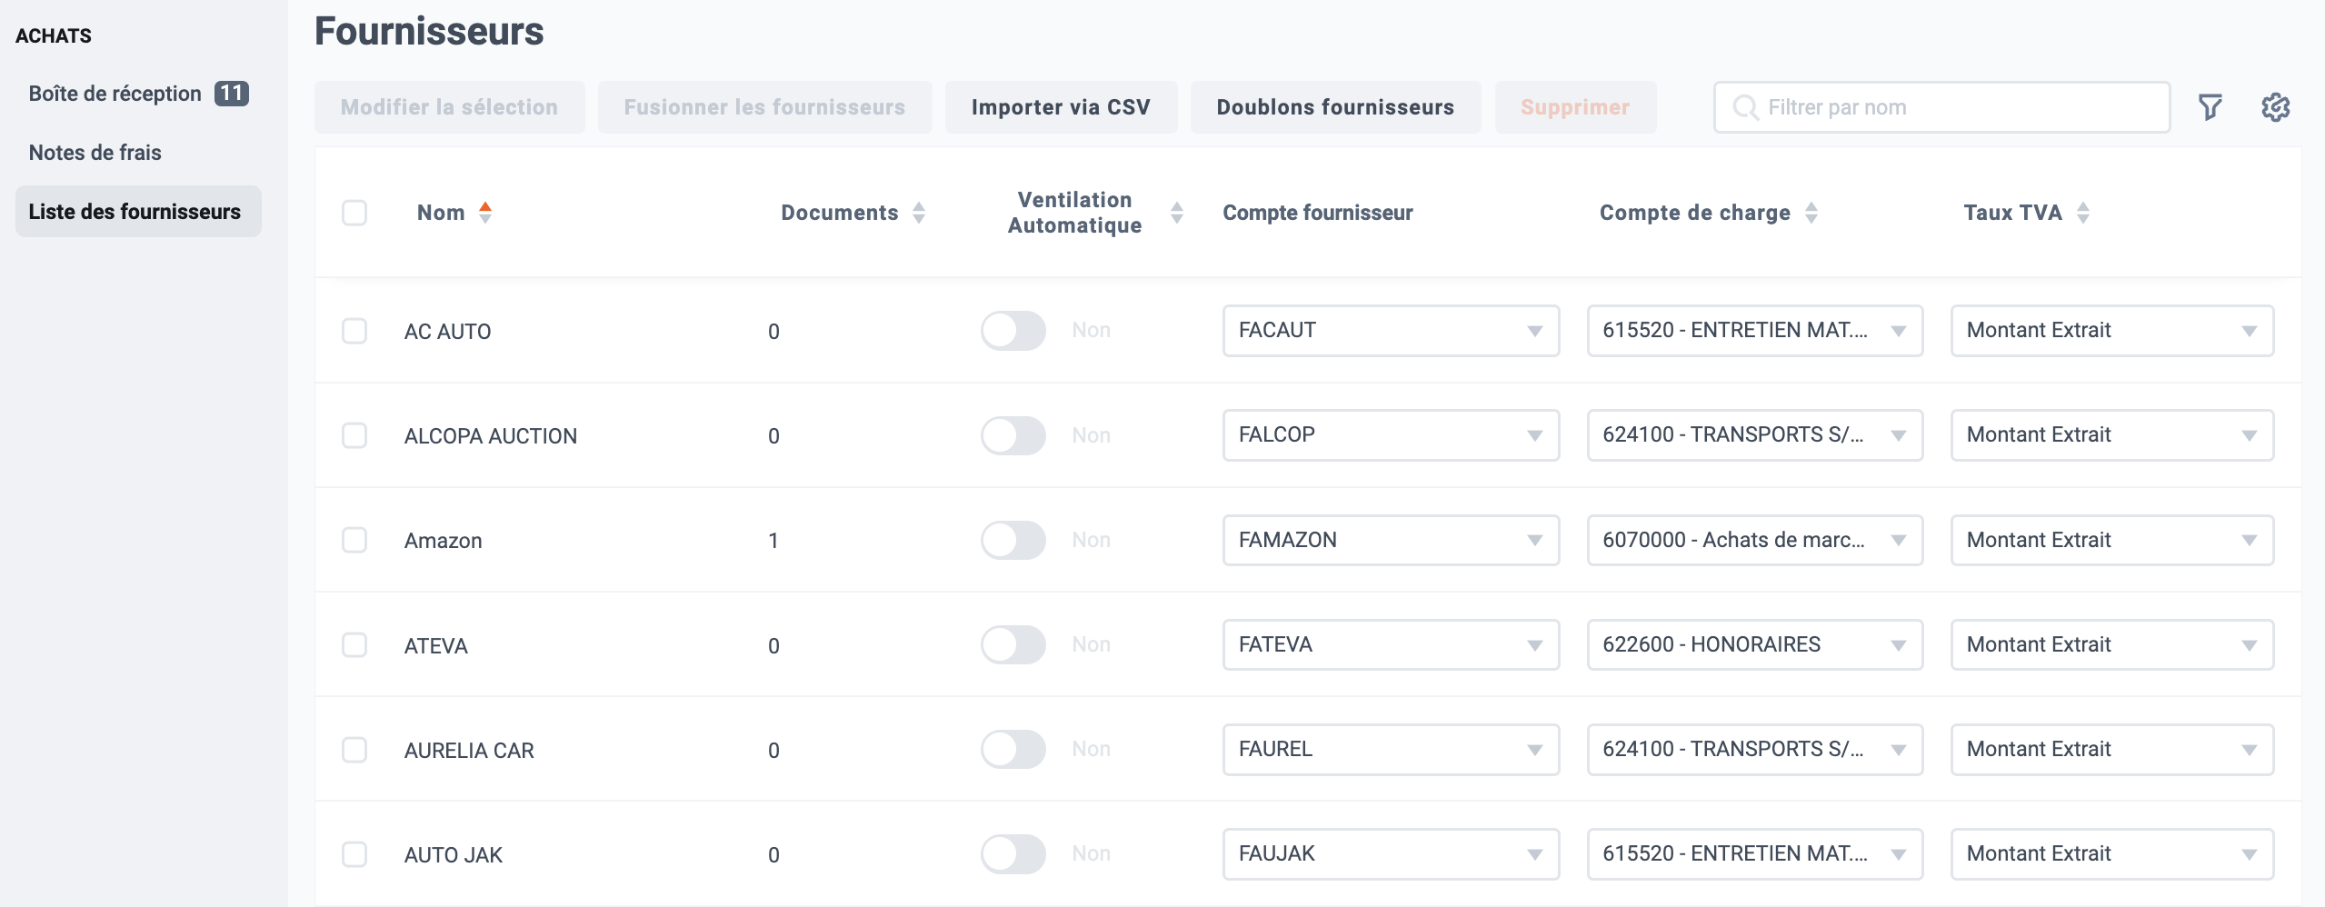The height and width of the screenshot is (907, 2325).
Task: Open the table settings gear icon
Action: click(x=2275, y=107)
